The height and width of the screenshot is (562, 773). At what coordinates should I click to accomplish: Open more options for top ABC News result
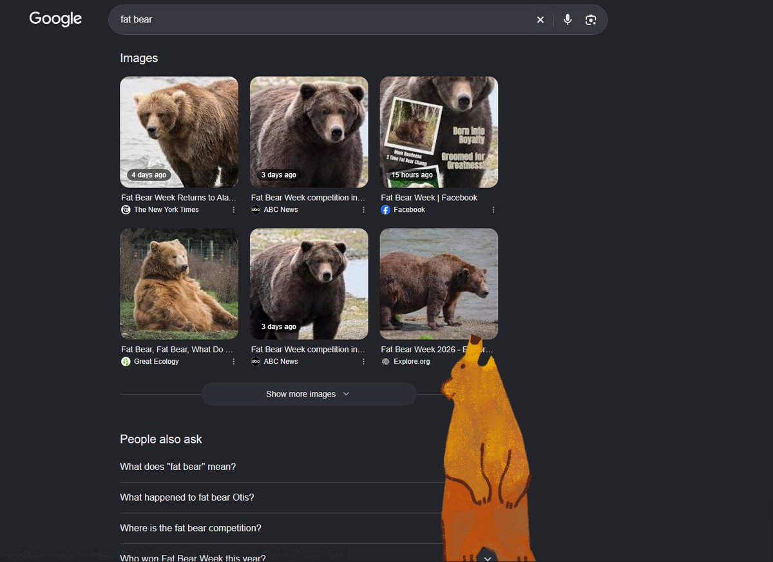click(363, 210)
